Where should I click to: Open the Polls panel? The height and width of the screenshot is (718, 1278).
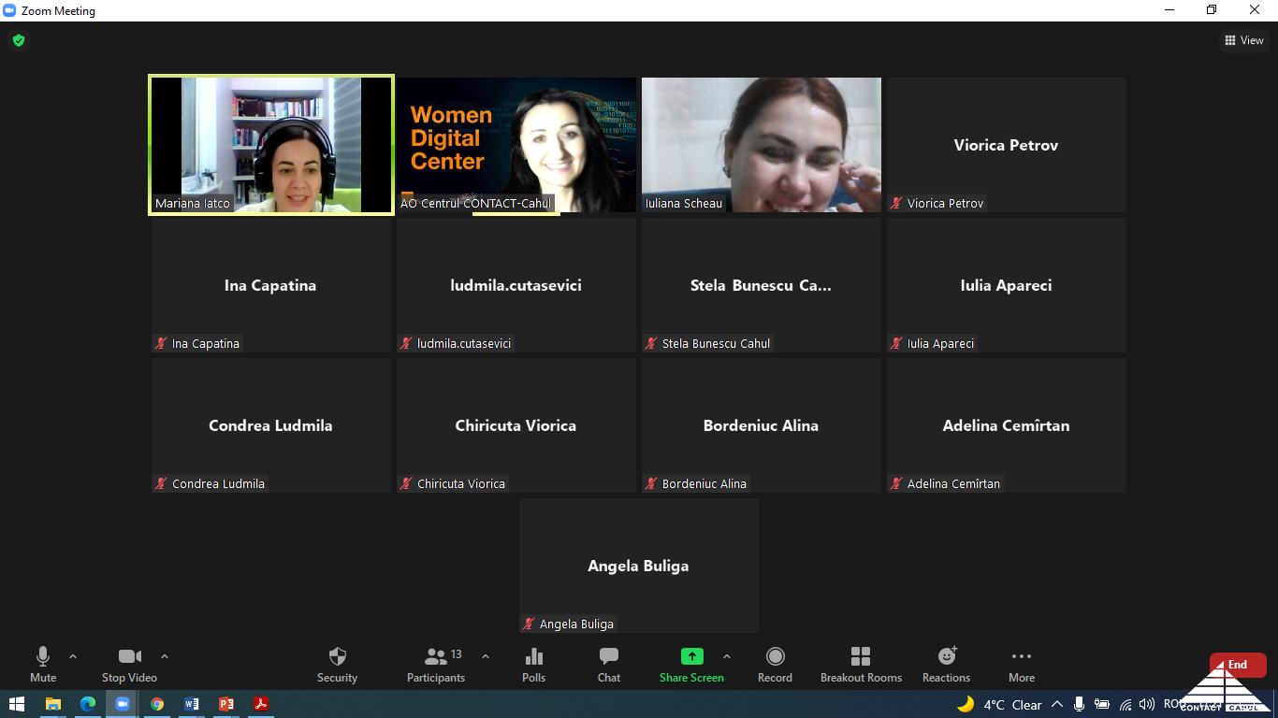533,665
